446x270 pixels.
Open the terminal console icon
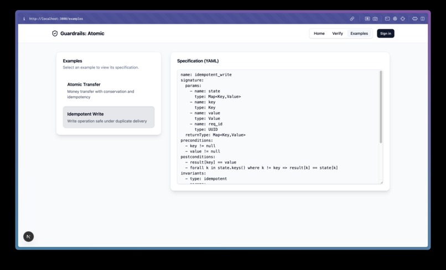[x=387, y=19]
